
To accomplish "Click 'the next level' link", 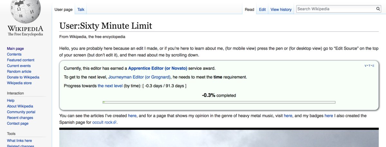I will pyautogui.click(x=110, y=86).
